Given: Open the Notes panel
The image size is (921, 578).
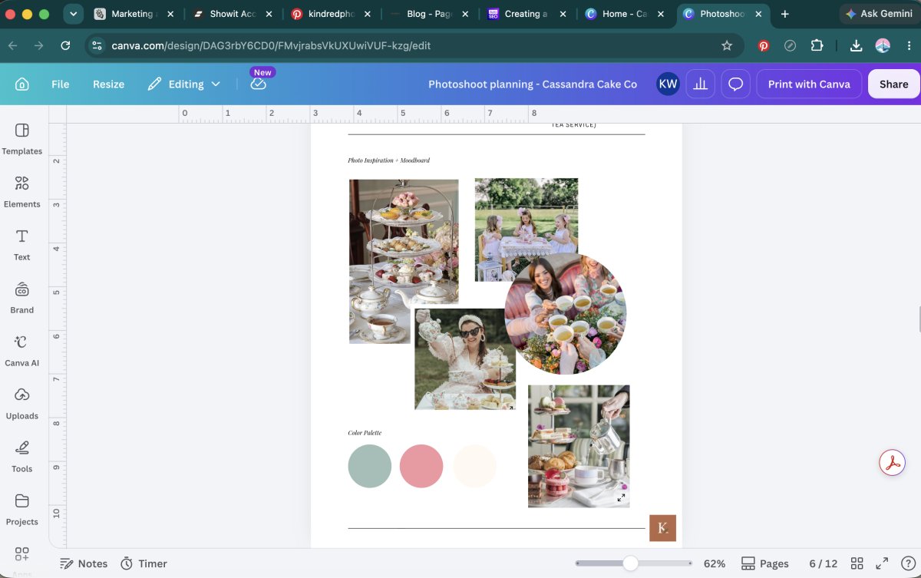Looking at the screenshot, I should (x=84, y=563).
